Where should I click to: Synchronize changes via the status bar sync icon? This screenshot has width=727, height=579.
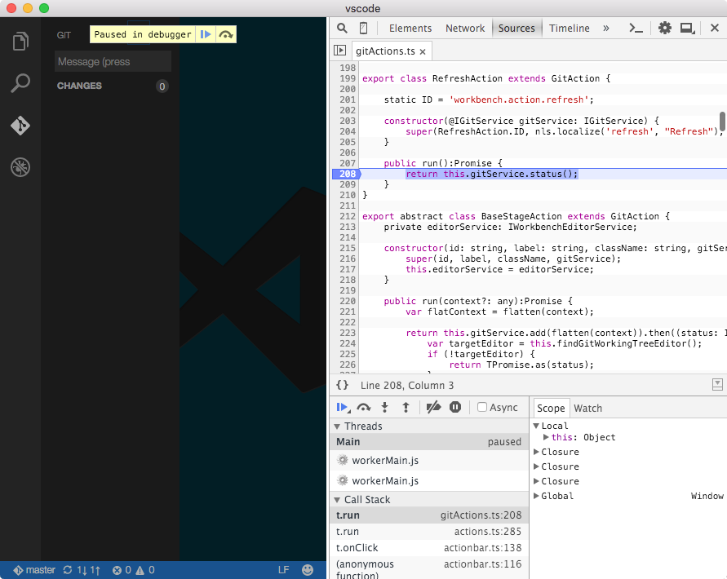68,570
